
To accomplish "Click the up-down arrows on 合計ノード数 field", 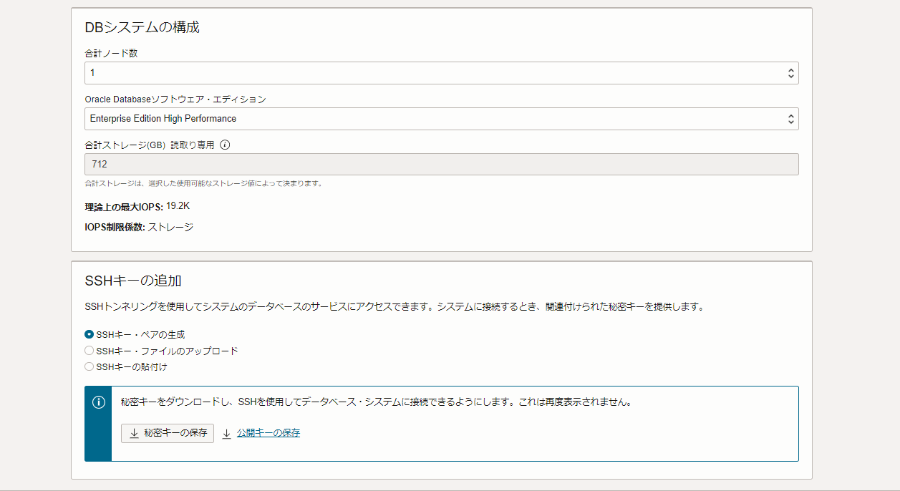I will point(790,73).
